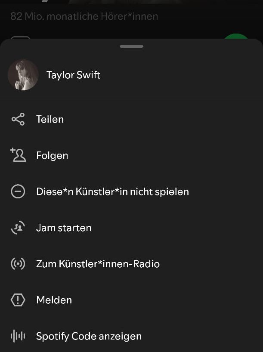Screen dimensions: 263x352
Task: Tap the follow person-plus icon
Action: pyautogui.click(x=18, y=155)
